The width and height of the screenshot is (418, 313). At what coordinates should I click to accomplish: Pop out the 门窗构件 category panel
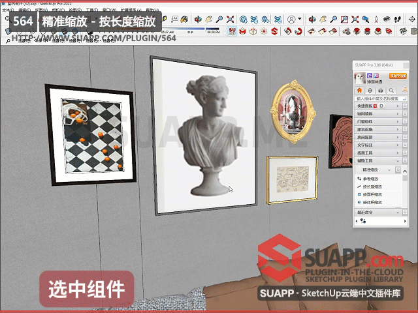[405, 121]
